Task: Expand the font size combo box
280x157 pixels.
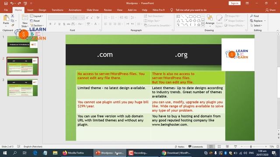Action: pos(82,17)
